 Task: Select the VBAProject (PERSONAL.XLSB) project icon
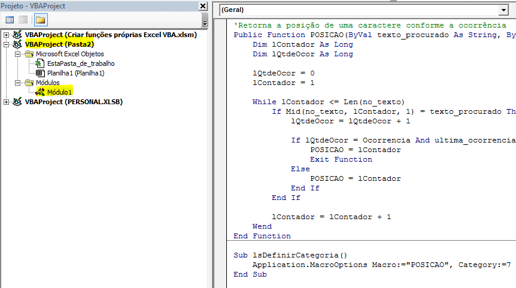click(x=17, y=102)
